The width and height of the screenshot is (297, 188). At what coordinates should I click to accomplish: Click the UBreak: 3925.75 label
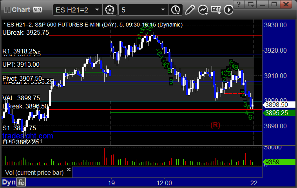(25, 32)
